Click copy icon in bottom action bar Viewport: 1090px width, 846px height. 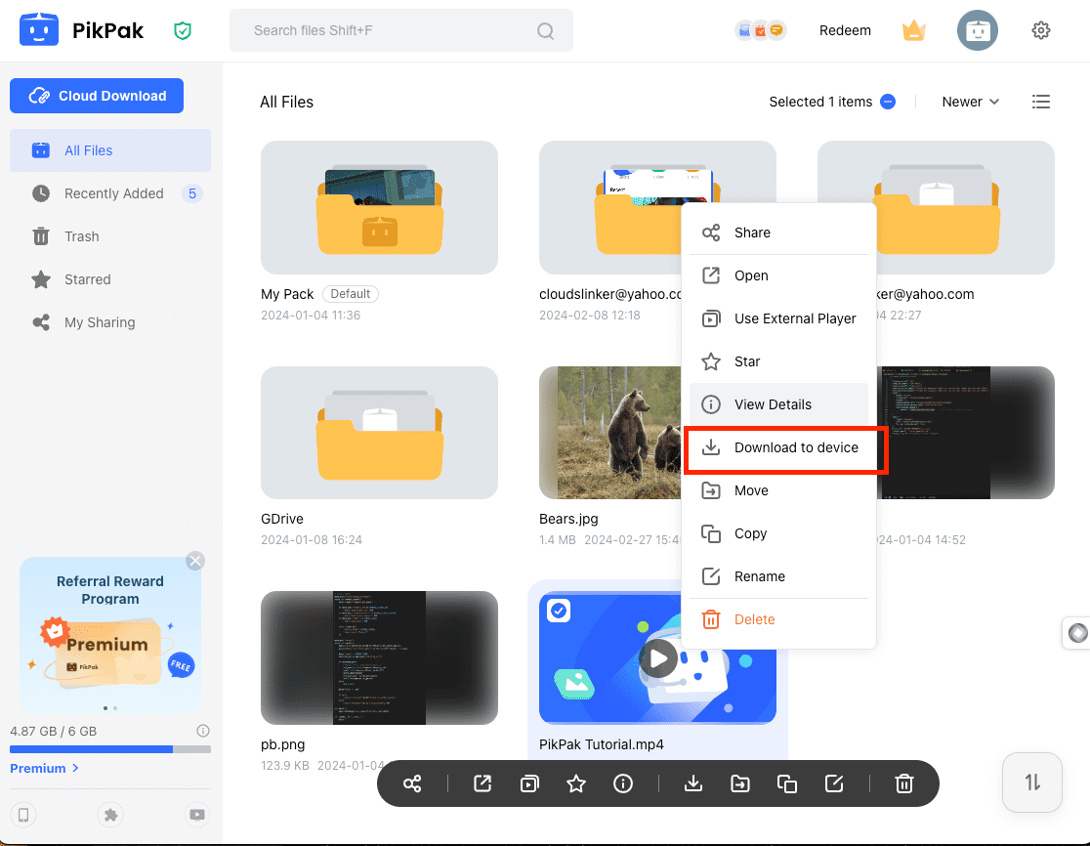(x=787, y=784)
